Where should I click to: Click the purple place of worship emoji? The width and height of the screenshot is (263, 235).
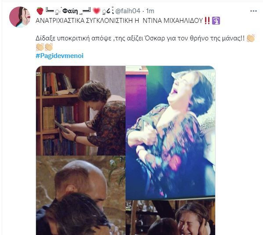click(x=216, y=21)
